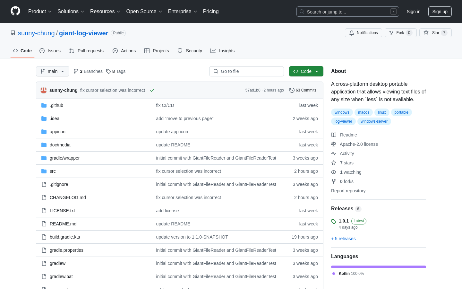Viewport: 462px width, 289px height.
Task: Click the linux topic tag
Action: coord(382,112)
